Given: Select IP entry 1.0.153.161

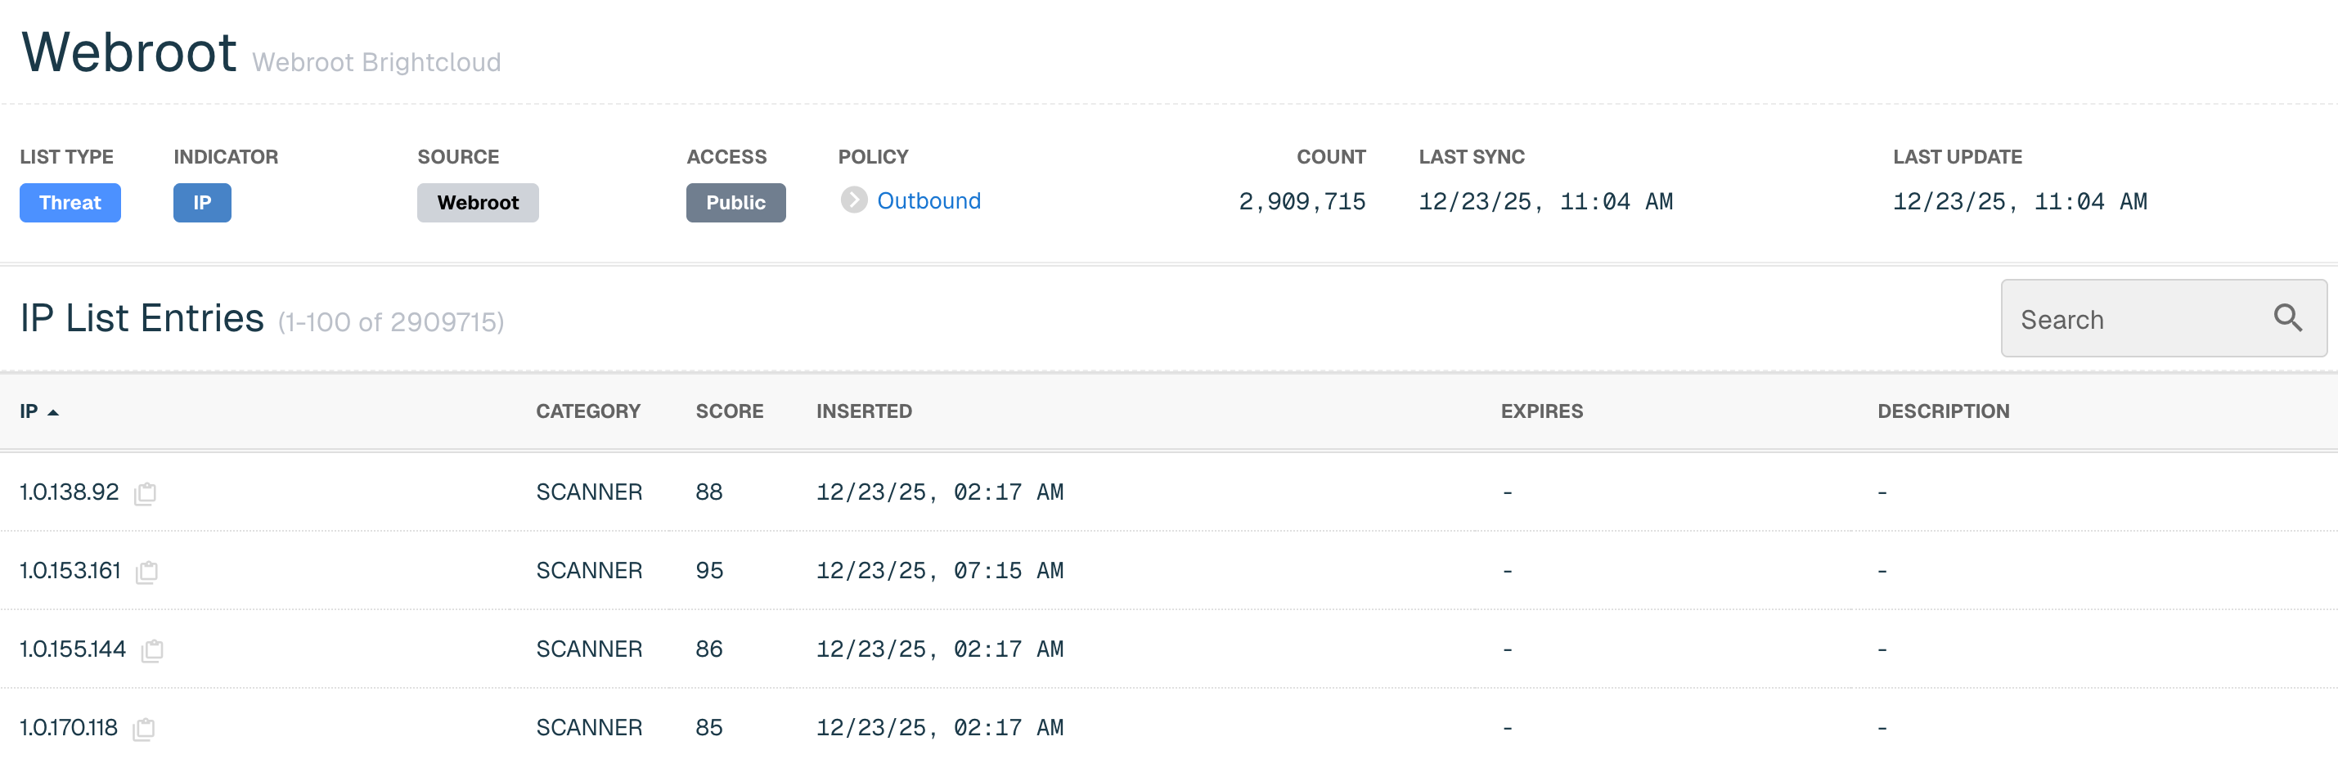Looking at the screenshot, I should (70, 571).
